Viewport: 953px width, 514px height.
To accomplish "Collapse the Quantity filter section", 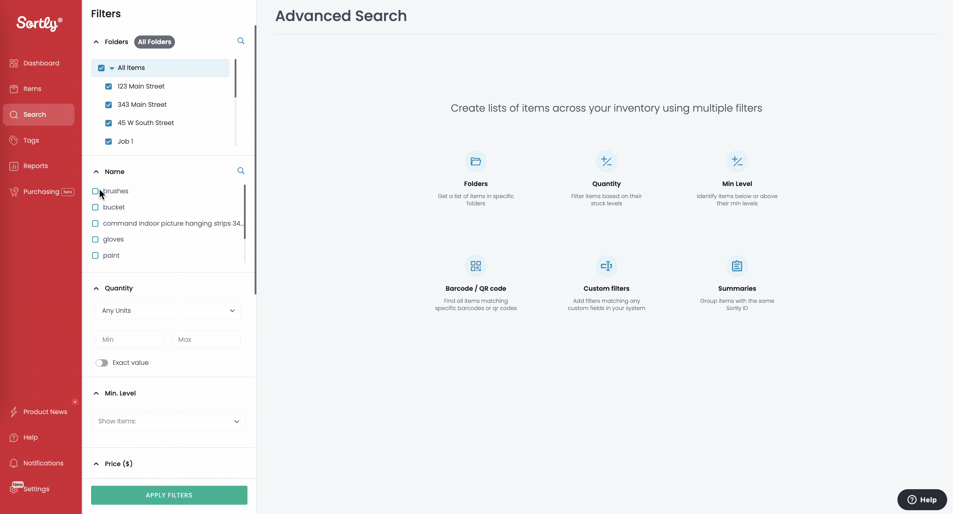I will click(96, 288).
